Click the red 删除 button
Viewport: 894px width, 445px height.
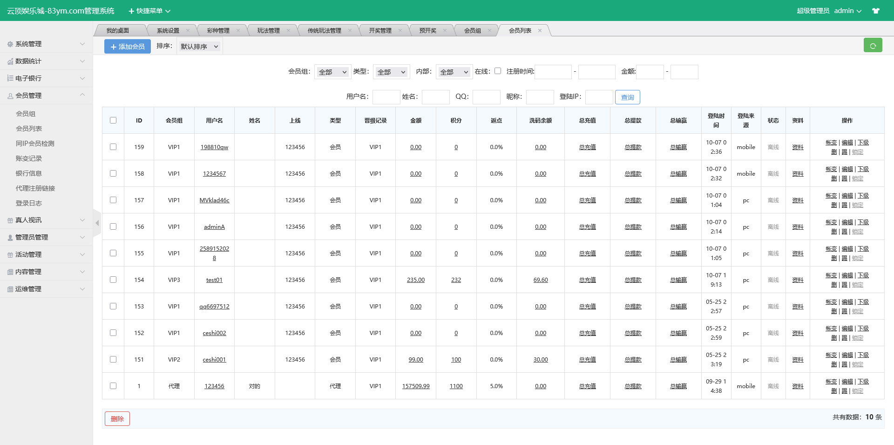[117, 418]
